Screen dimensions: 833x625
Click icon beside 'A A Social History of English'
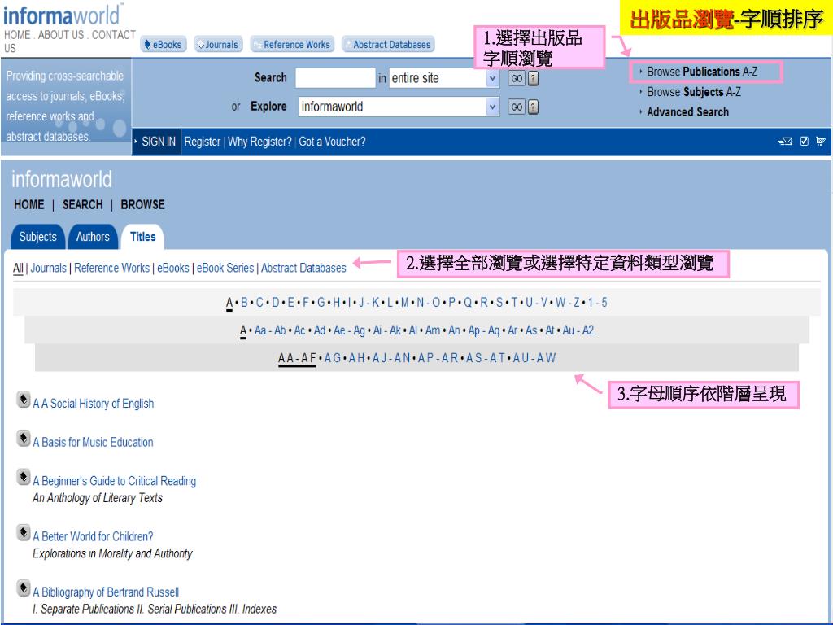click(24, 400)
